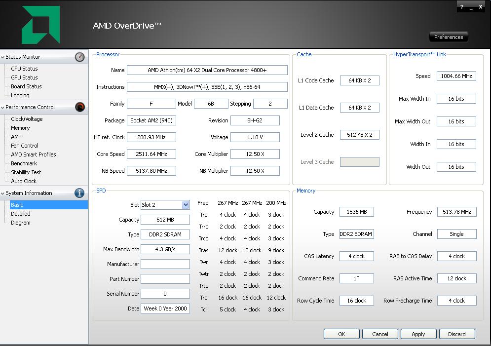Open the Auto Clock page
491x346 pixels.
pos(24,181)
